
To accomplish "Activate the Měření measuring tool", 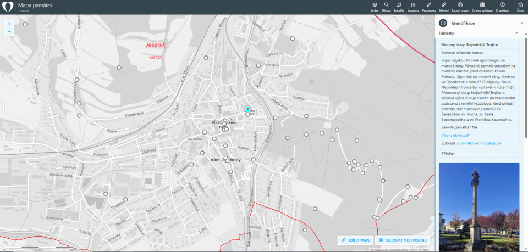I will pyautogui.click(x=444, y=7).
